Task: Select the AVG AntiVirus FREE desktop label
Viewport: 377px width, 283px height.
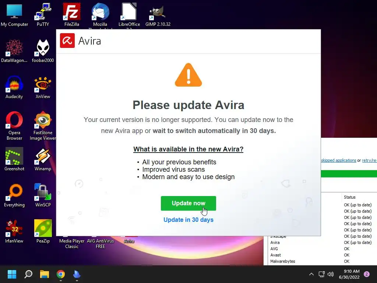Action: [100, 244]
